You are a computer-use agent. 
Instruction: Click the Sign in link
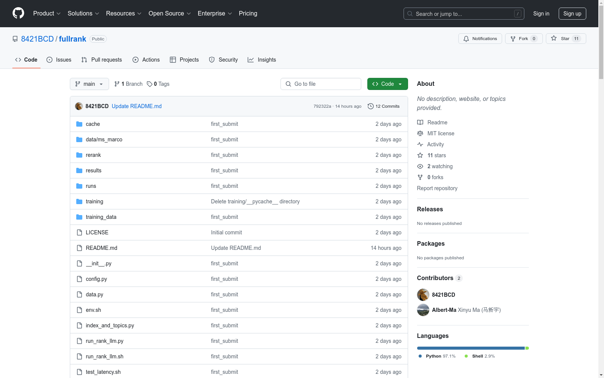tap(541, 14)
